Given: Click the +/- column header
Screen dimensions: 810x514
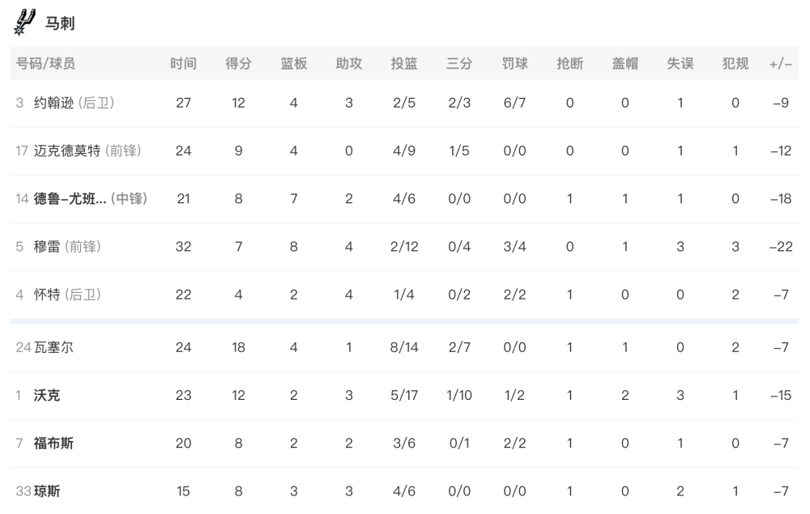Looking at the screenshot, I should coord(781,64).
